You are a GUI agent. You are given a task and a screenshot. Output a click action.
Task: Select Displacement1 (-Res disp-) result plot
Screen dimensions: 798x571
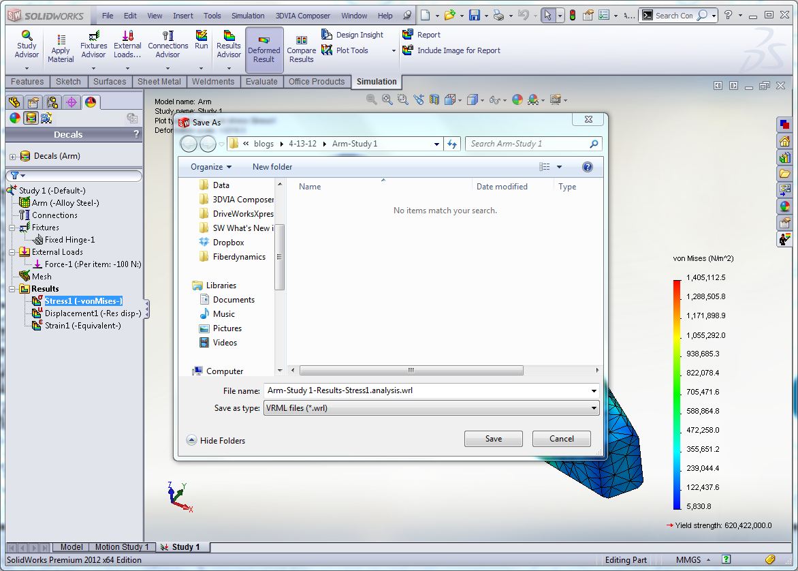[93, 313]
